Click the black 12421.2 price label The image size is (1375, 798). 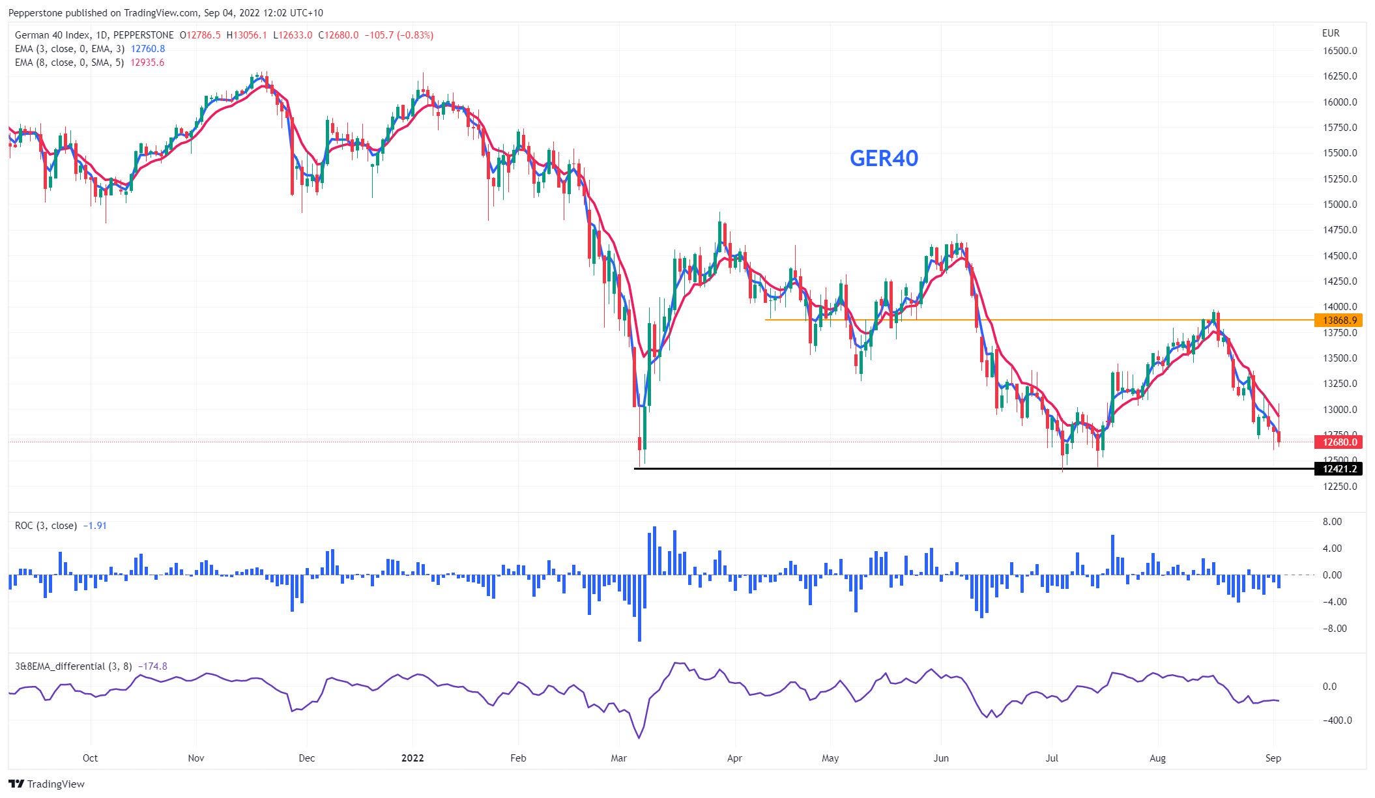tap(1339, 468)
